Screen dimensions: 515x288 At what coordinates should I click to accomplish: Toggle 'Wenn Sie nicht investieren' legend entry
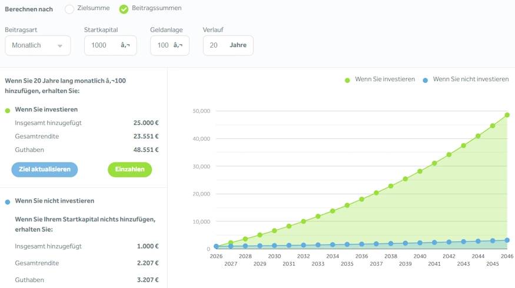(470, 80)
